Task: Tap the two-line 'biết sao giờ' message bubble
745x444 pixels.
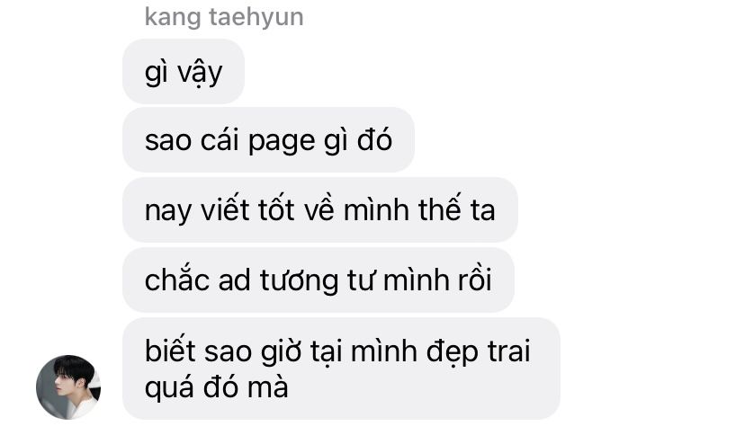Action: [341, 369]
